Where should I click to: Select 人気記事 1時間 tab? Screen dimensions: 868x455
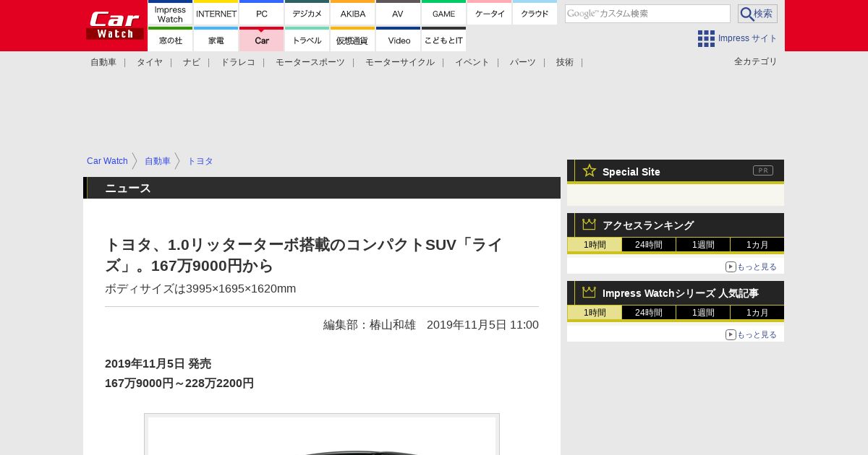pyautogui.click(x=595, y=313)
